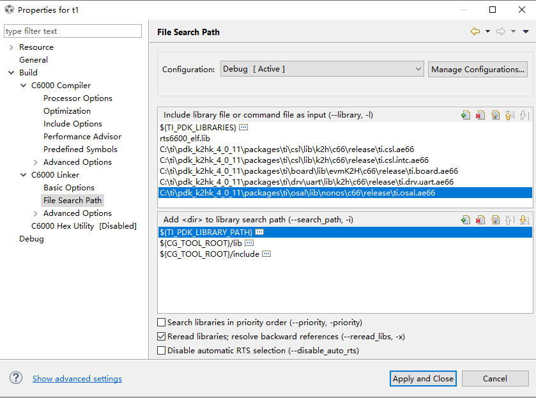Click Edit icon in library file section

point(495,115)
